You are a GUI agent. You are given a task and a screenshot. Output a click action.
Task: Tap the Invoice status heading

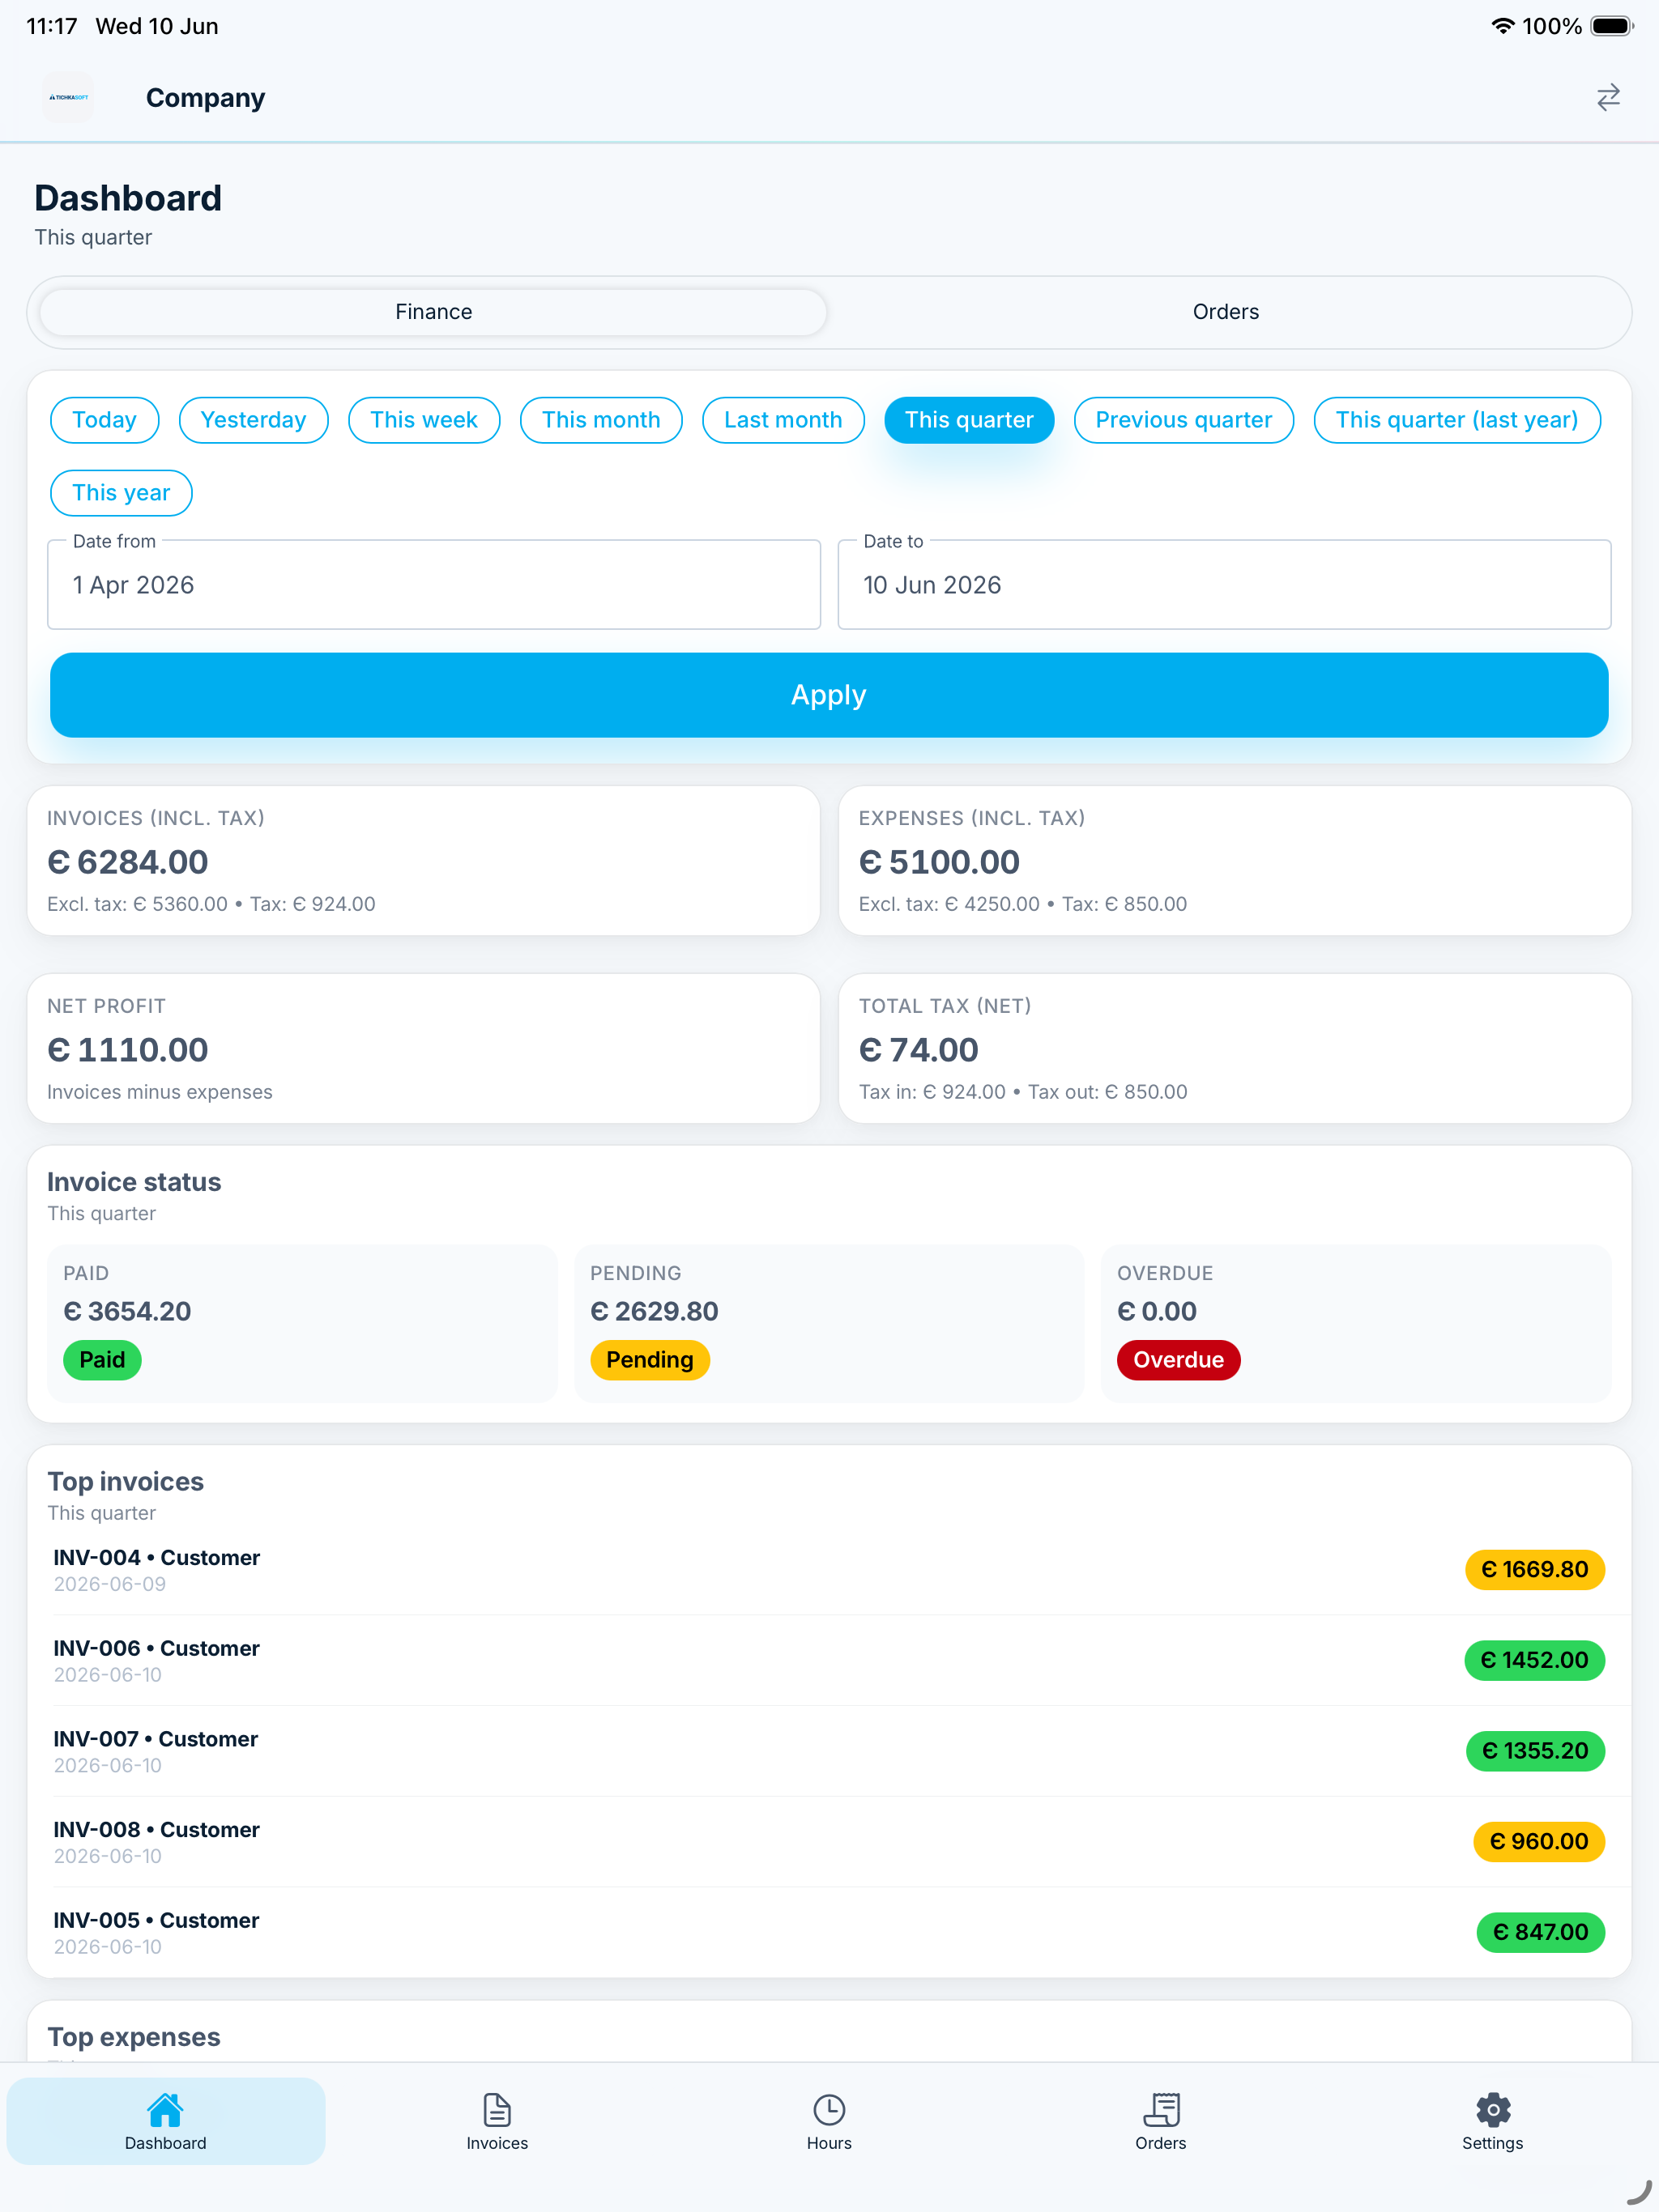134,1182
